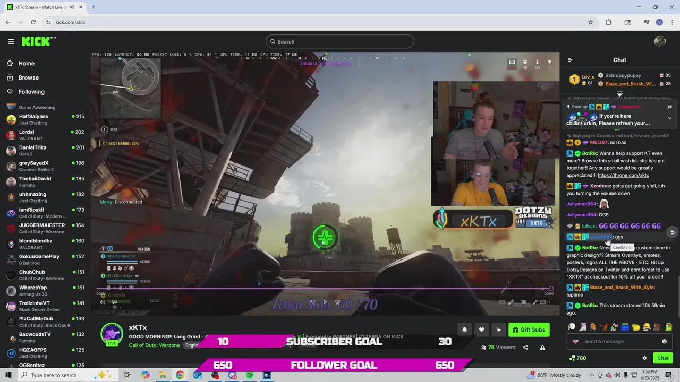Open the HalfSaiyans channel in sidebar
The width and height of the screenshot is (680, 382).
[45, 119]
